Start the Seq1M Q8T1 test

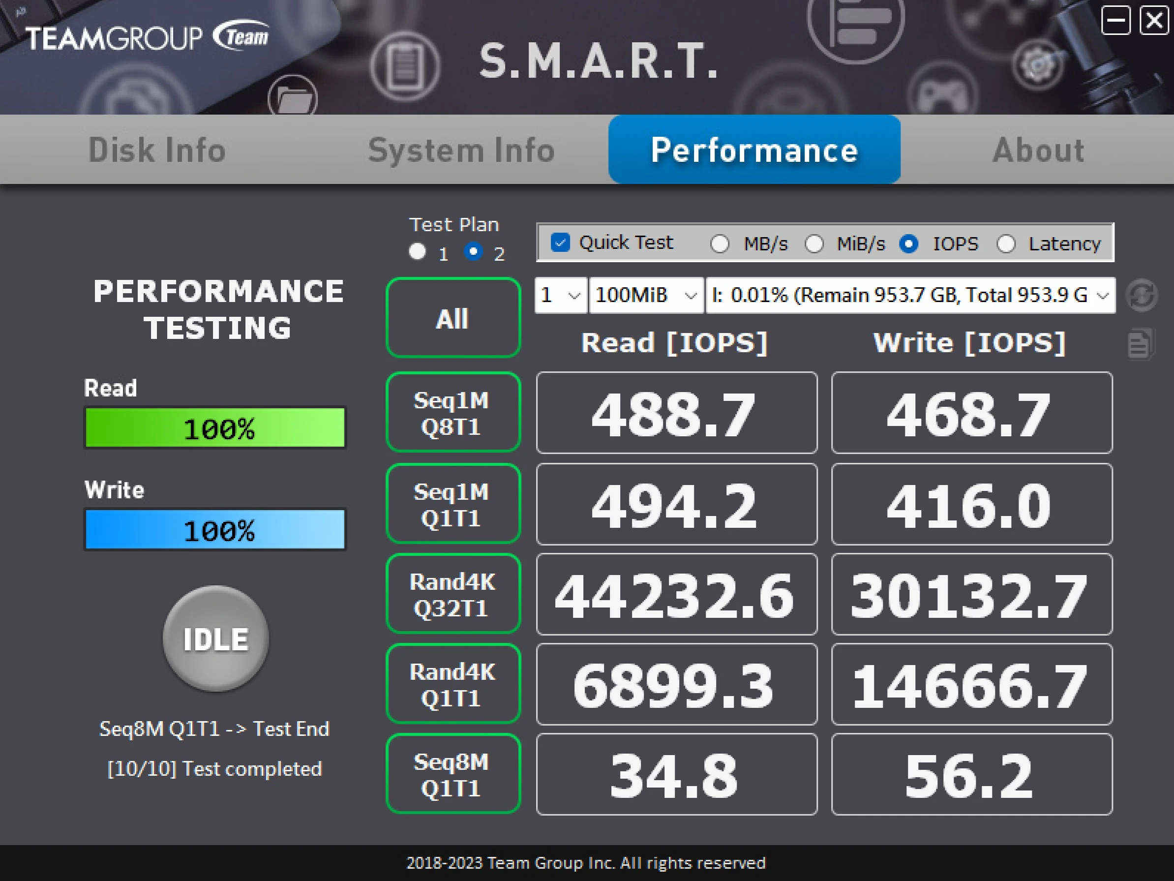[452, 412]
